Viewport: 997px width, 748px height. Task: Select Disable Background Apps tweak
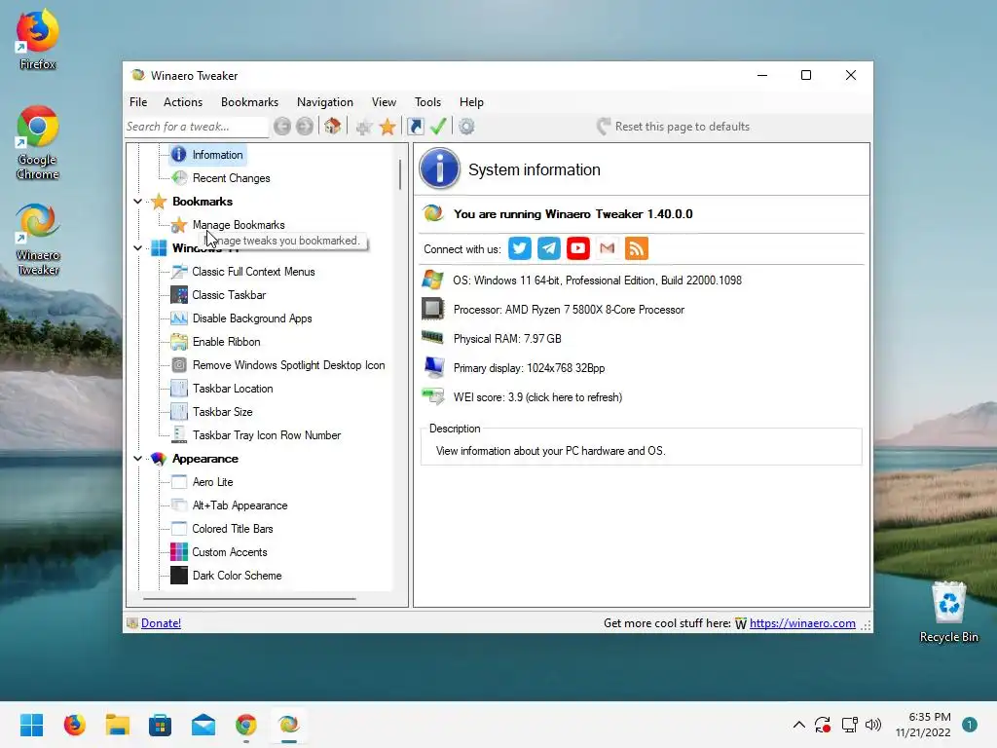252,318
